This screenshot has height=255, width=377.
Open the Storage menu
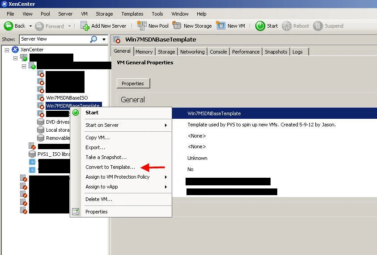(x=104, y=14)
